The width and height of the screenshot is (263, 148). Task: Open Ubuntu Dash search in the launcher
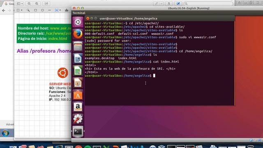point(78,22)
